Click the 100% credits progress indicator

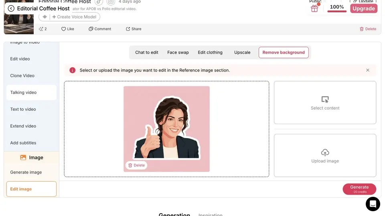[337, 8]
